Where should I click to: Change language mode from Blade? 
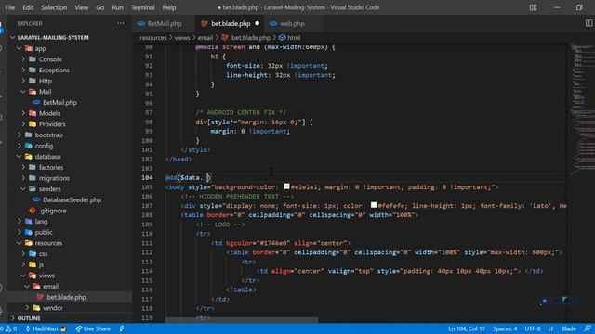click(568, 328)
